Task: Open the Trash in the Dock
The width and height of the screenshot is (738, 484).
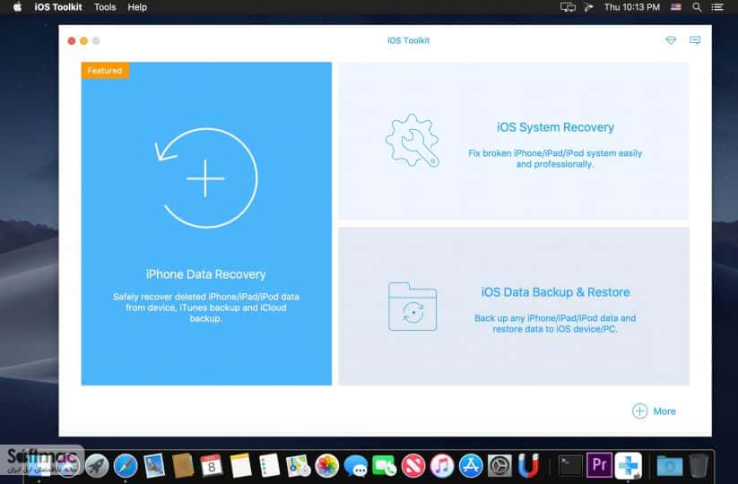Action: (699, 466)
